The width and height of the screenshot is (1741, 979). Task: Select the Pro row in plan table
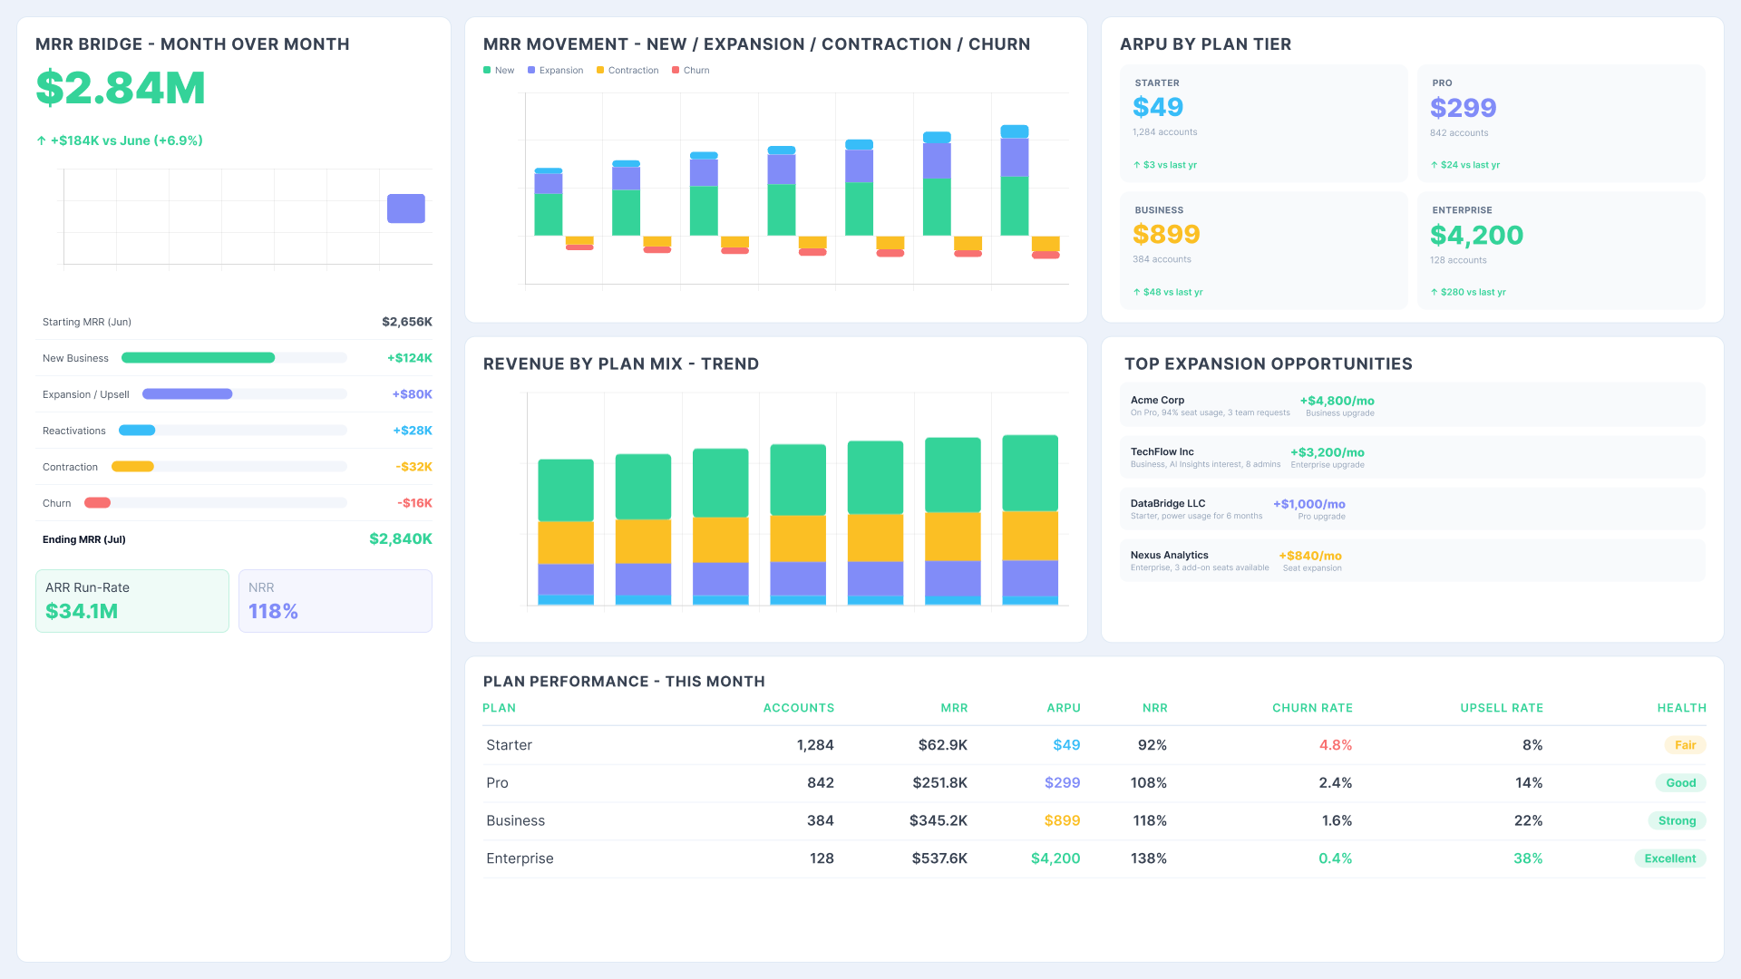click(x=1094, y=783)
